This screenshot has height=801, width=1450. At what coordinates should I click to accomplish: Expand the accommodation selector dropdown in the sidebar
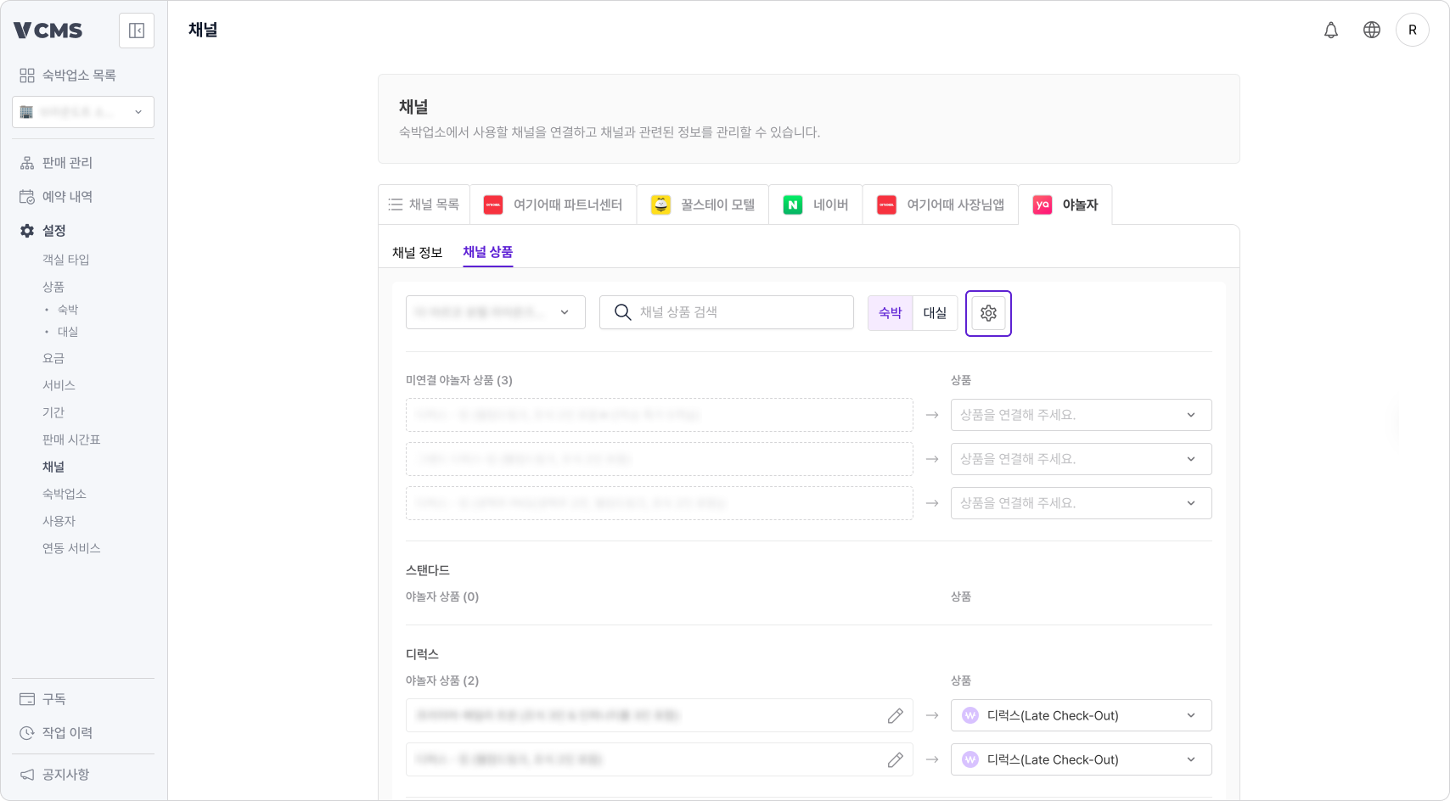coord(82,112)
